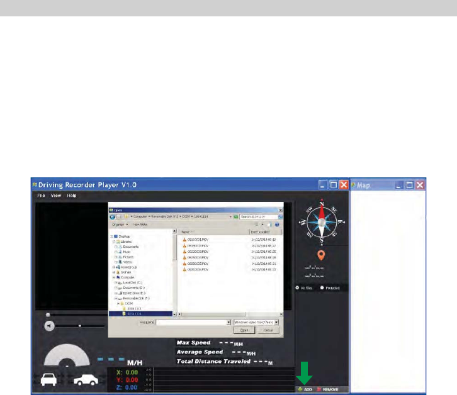Click the volume slider track
The height and width of the screenshot is (395, 457).
[80, 326]
